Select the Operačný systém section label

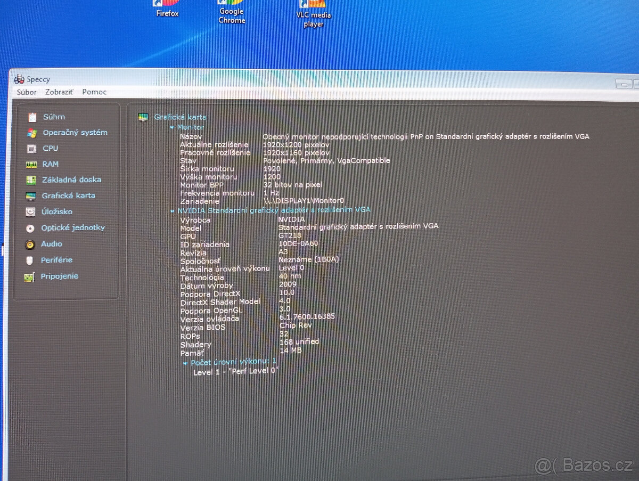[x=75, y=133]
